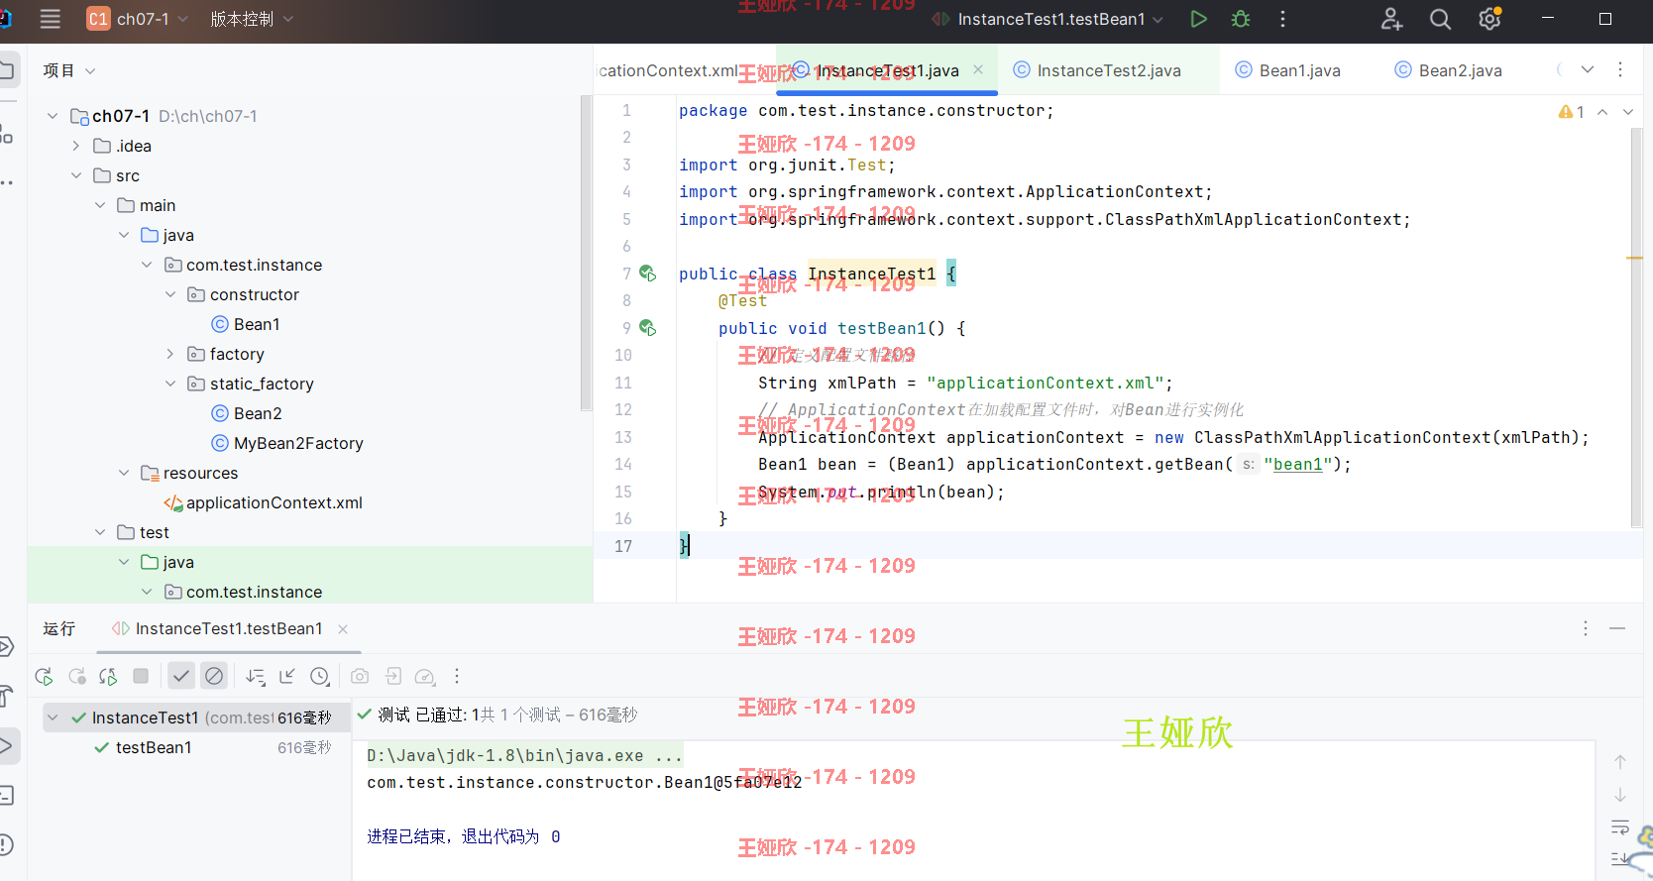Click toggle auto-test rerun icon
The image size is (1653, 881).
(x=108, y=677)
